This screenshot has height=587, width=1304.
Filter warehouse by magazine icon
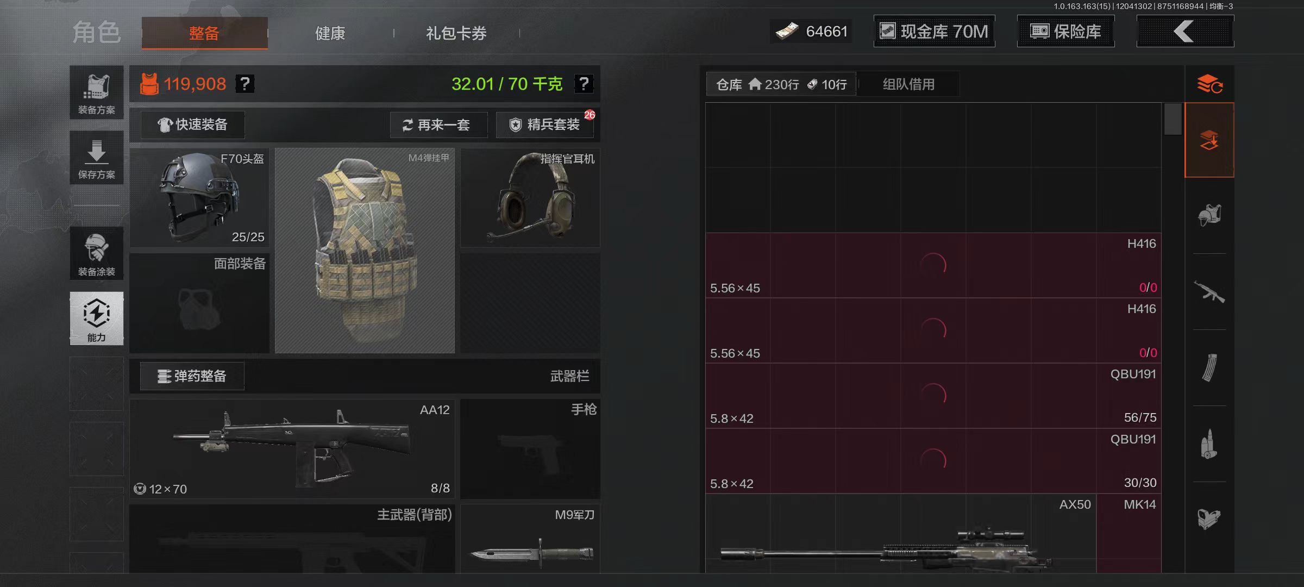pyautogui.click(x=1209, y=368)
